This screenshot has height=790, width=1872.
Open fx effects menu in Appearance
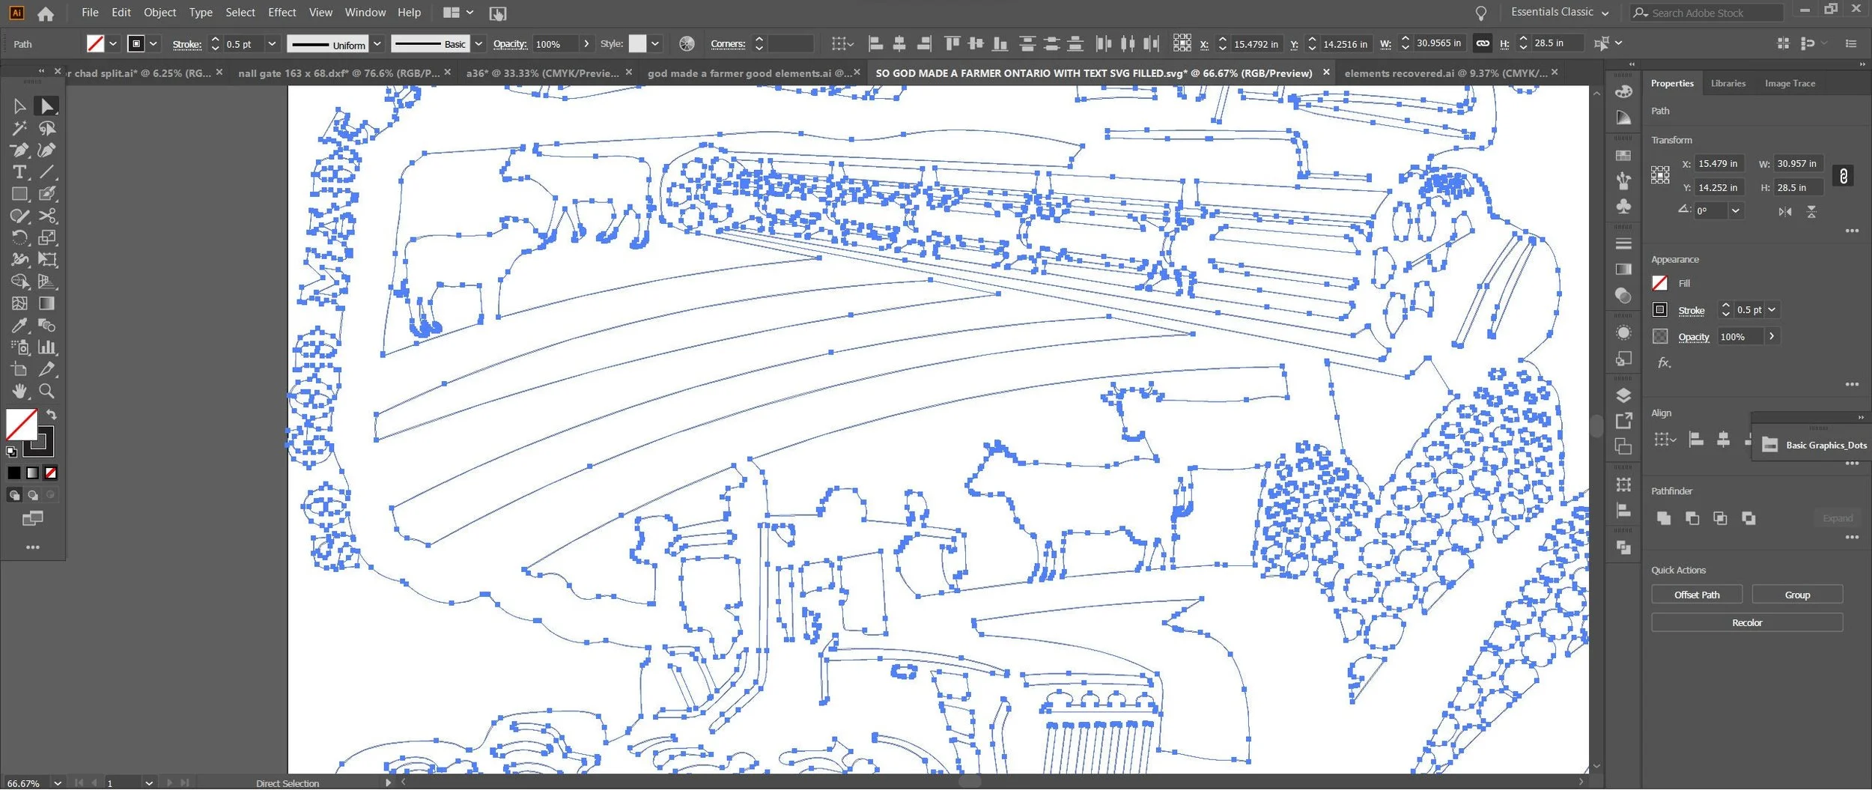pos(1664,363)
